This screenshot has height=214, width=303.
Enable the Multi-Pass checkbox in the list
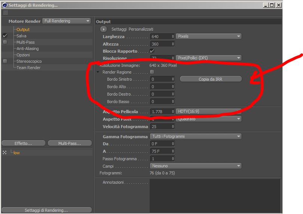pos(5,42)
